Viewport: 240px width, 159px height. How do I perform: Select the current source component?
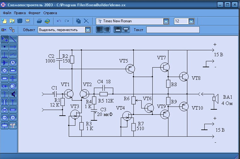click(x=5, y=118)
